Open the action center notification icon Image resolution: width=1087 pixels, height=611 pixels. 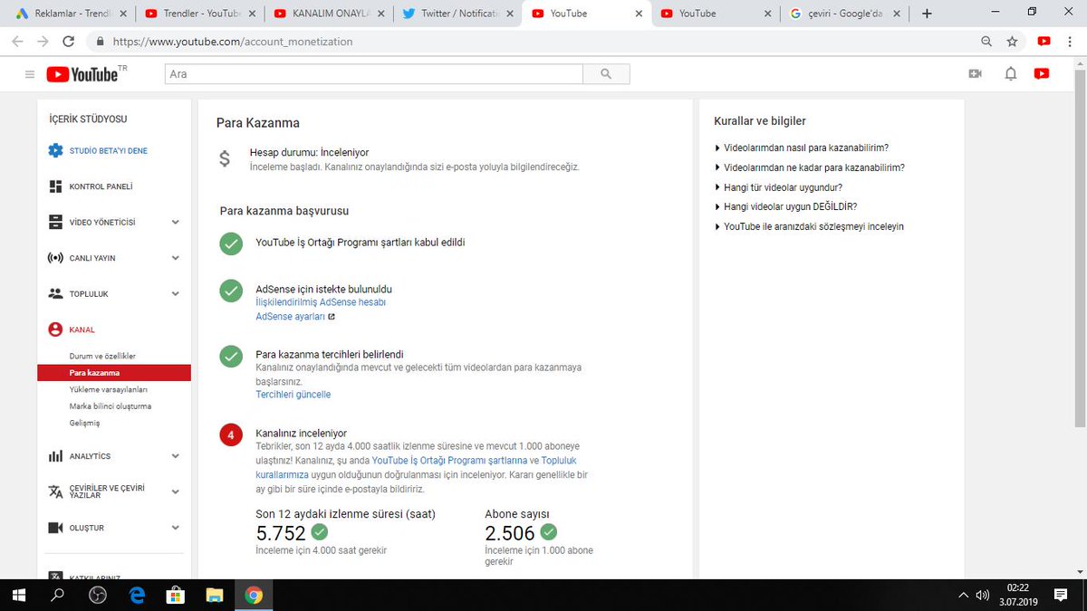tap(1061, 595)
